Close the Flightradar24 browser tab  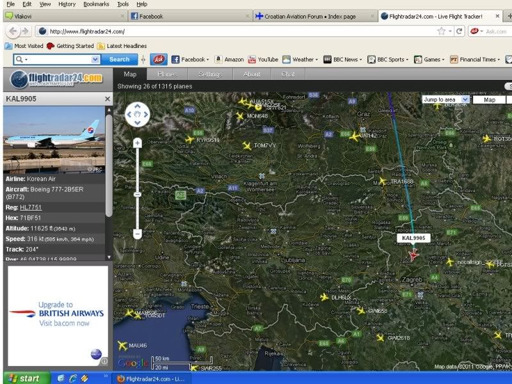(497, 16)
